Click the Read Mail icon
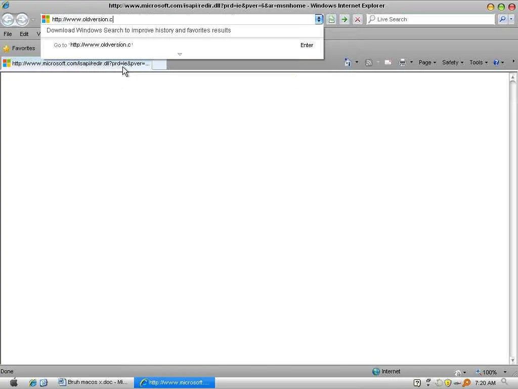518x389 pixels. pyautogui.click(x=388, y=62)
